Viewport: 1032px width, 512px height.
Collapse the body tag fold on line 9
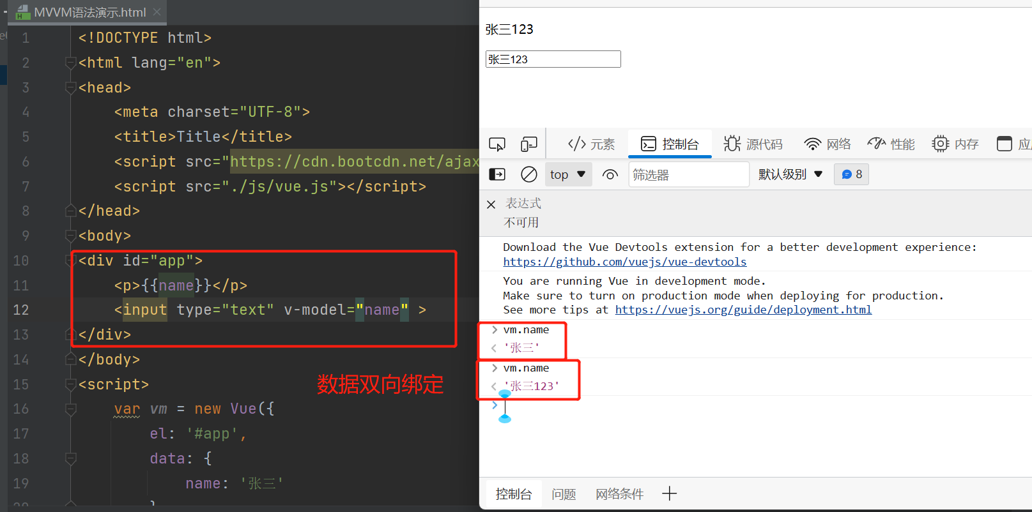[71, 236]
